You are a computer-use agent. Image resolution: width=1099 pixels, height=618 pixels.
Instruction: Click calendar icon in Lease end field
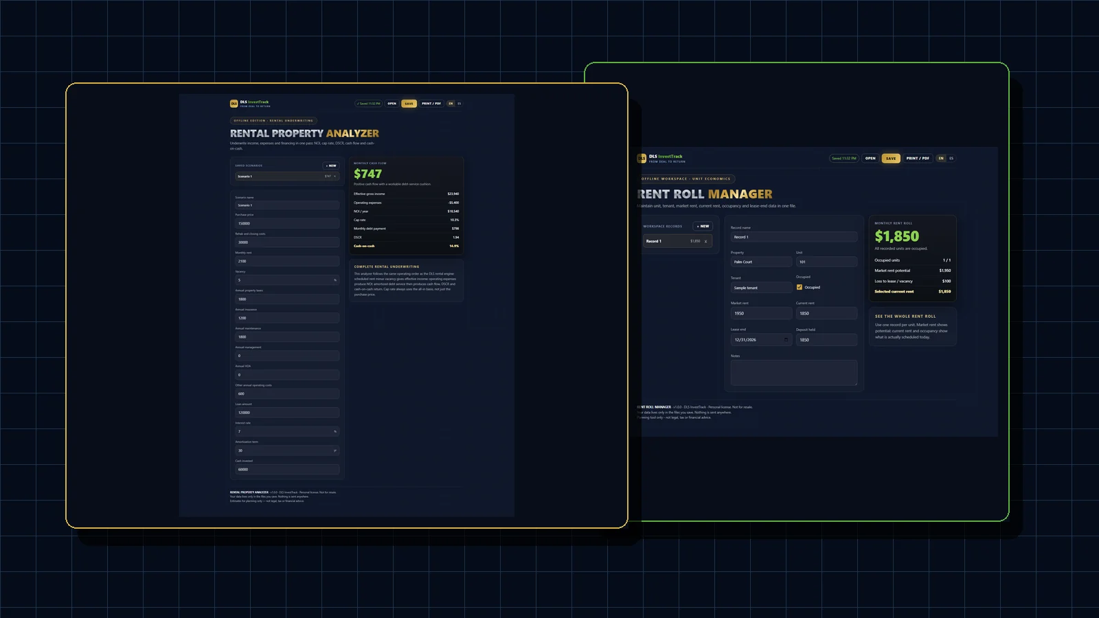[x=786, y=339]
